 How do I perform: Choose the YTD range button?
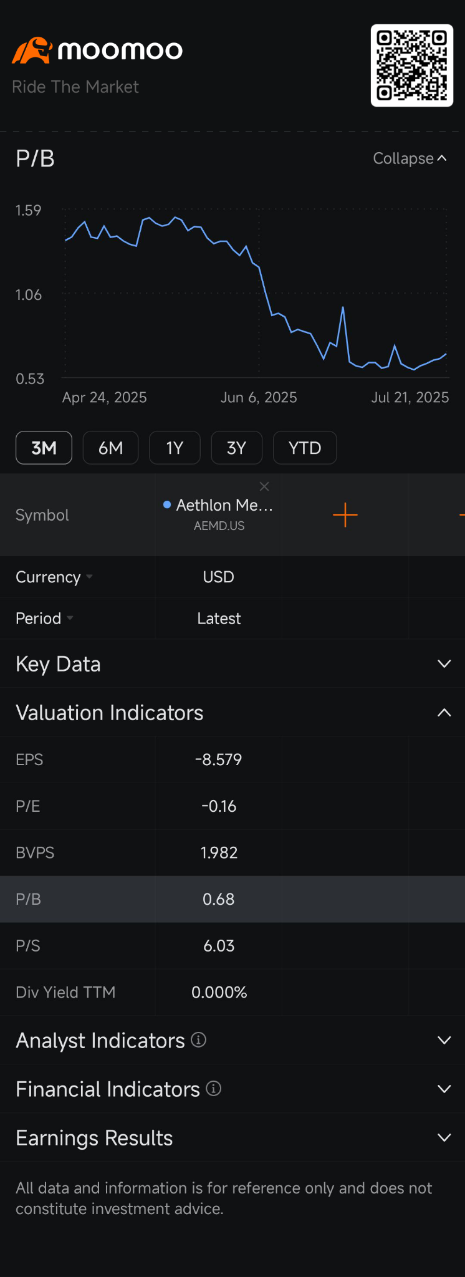coord(305,448)
